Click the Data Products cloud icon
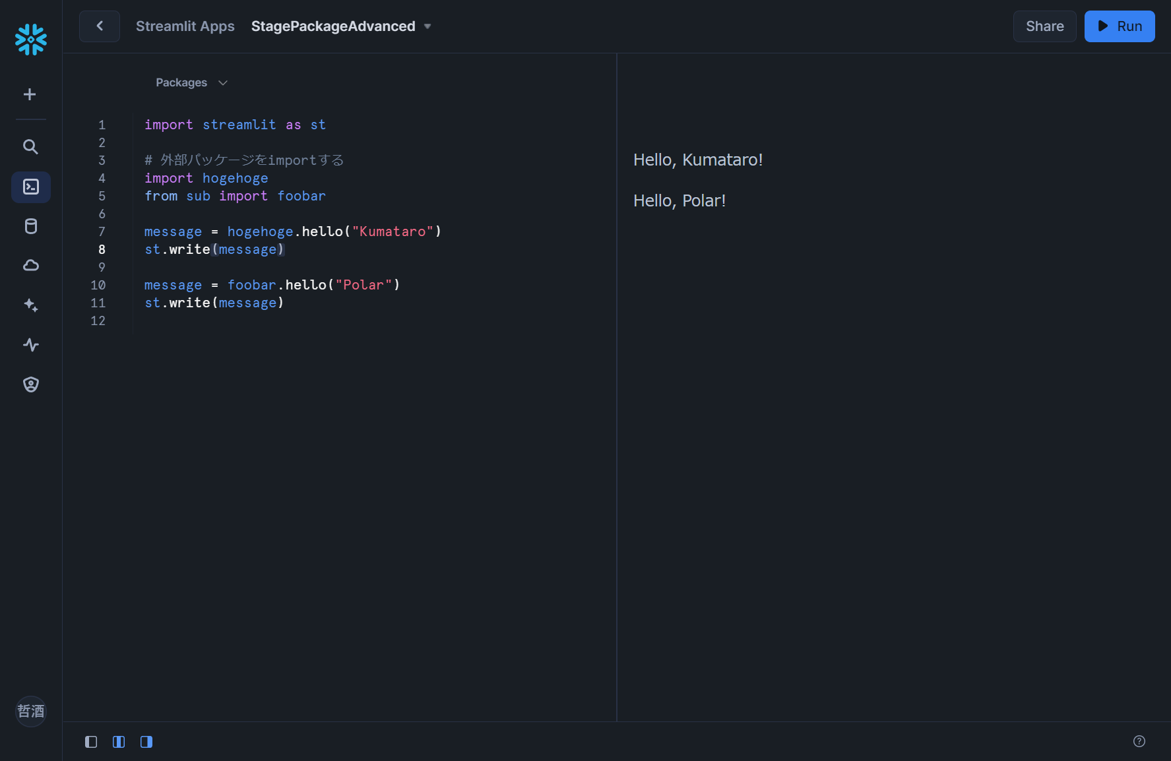Image resolution: width=1171 pixels, height=761 pixels. (30, 265)
